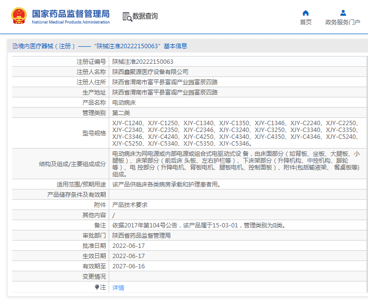
Task: Click 产品技术要求 attachment value
Action: (130, 205)
